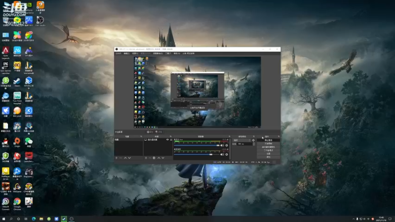Open the View menu in OBS
Screen dimensions: 395x222
[135, 53]
